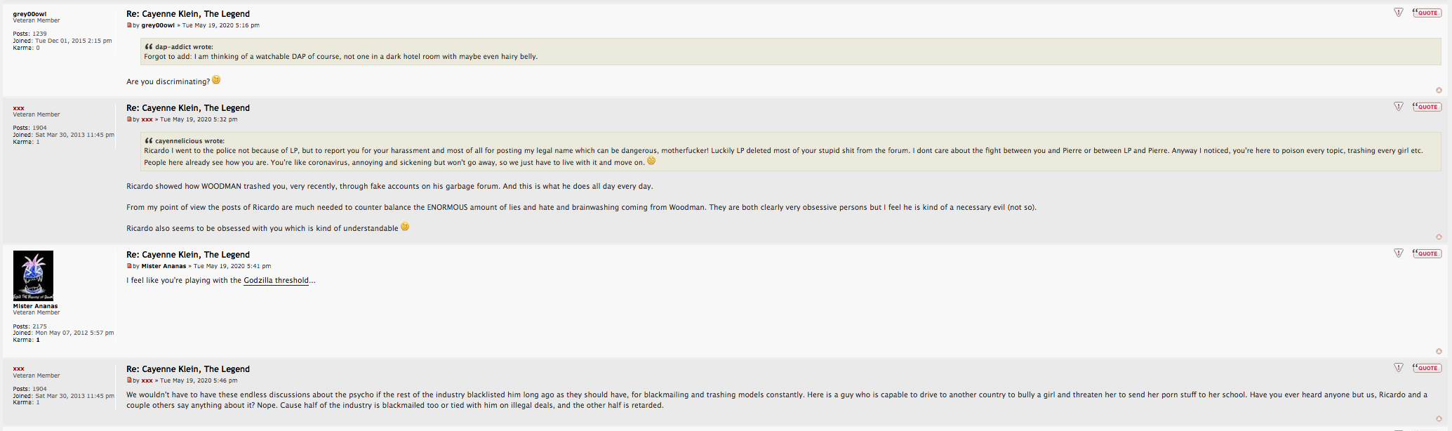This screenshot has width=1452, height=431.
Task: Open grey00owl's profile from left sidebar name
Action: (29, 14)
